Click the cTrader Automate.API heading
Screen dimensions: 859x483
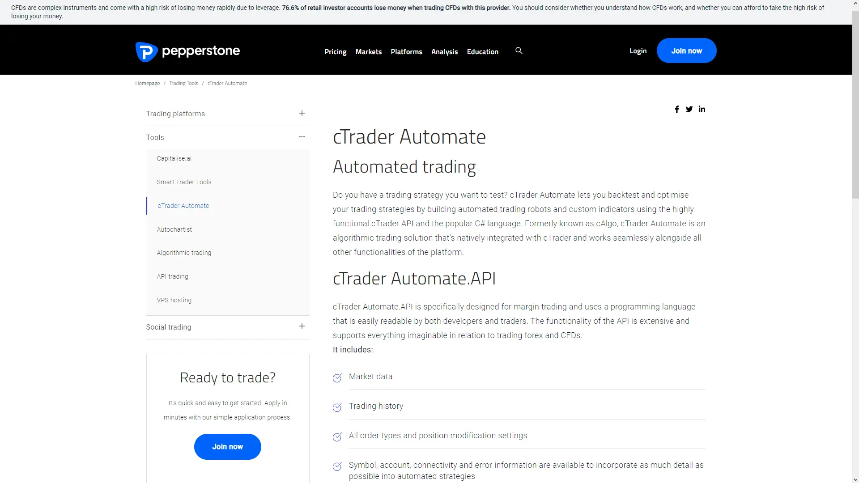coord(414,279)
